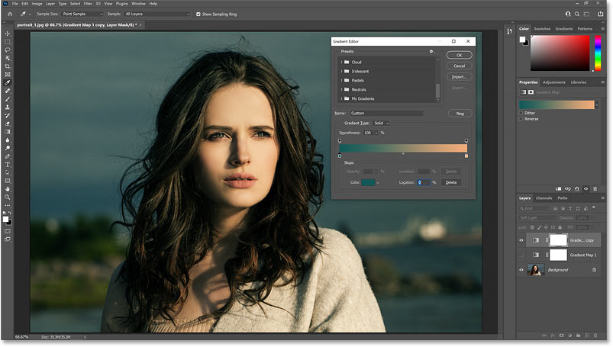The width and height of the screenshot is (613, 347).
Task: Switch to the Channels tab
Action: pos(544,198)
